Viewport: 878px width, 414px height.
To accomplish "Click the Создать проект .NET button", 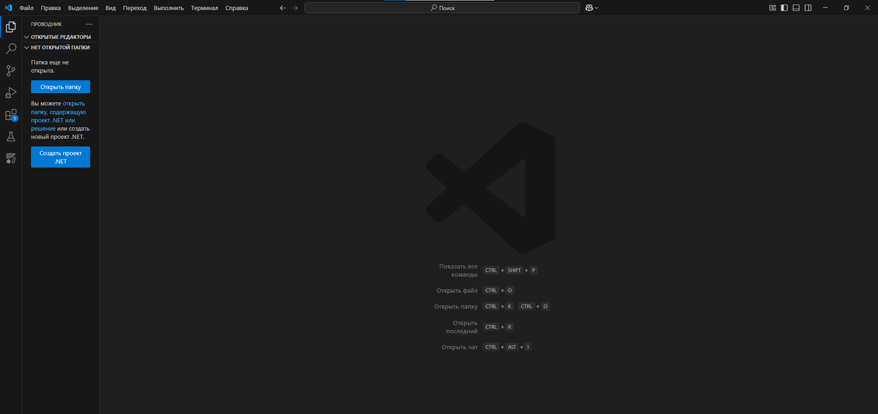I will point(60,157).
